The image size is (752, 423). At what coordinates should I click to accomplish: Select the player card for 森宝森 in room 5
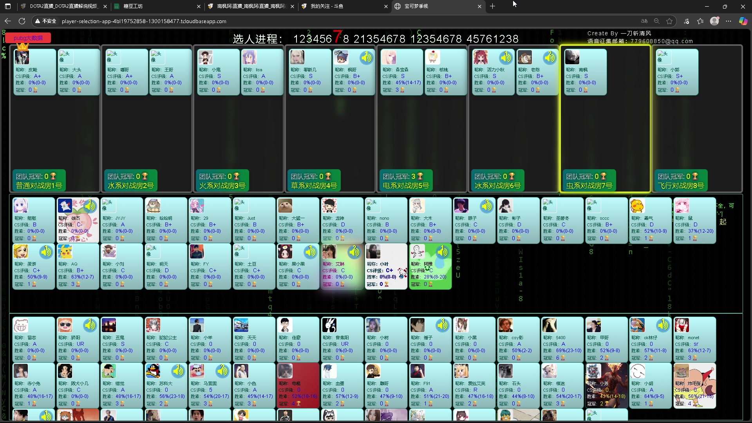tap(402, 72)
